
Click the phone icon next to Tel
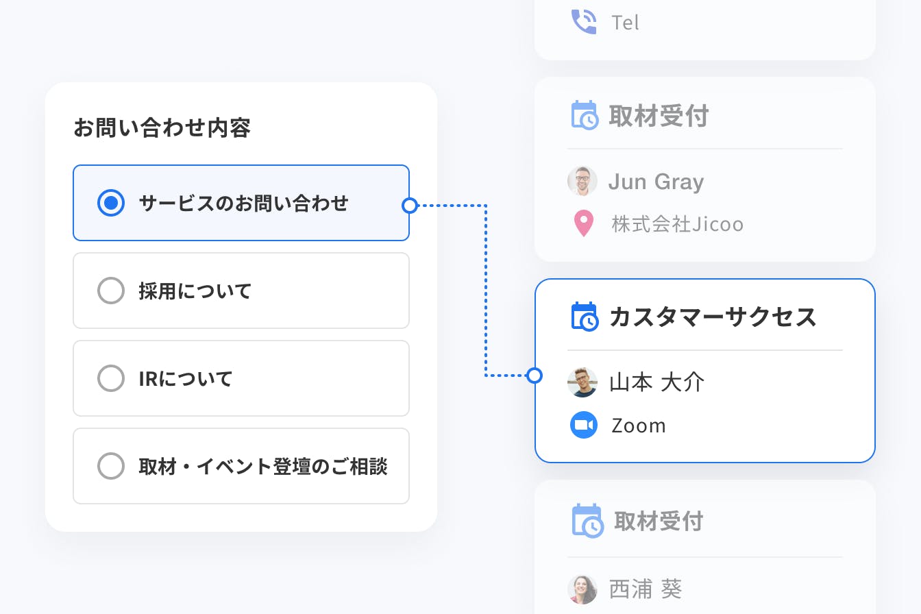pos(584,21)
